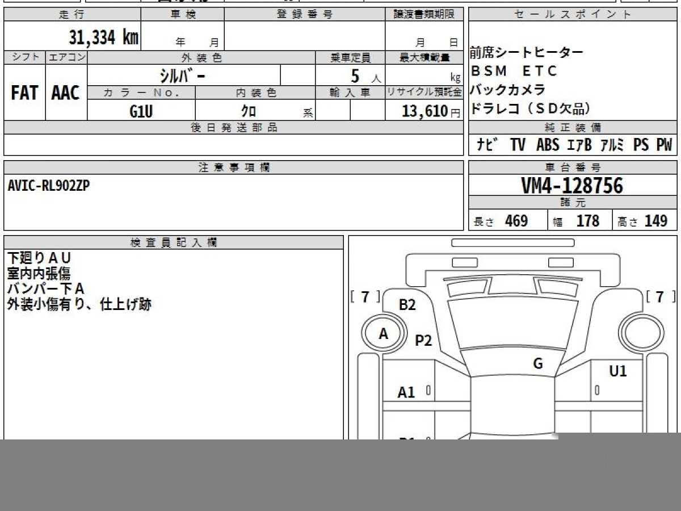681x511 pixels.
Task: Click the length value 469
Action: 516,221
